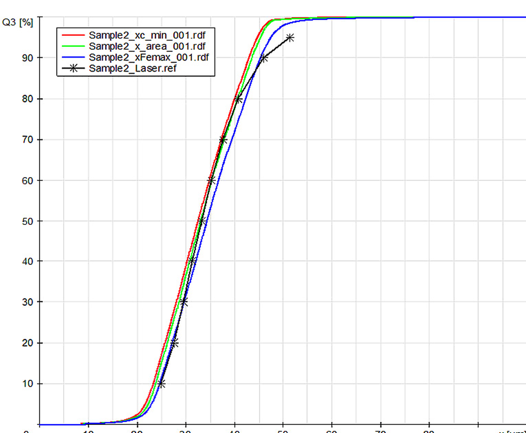This screenshot has height=433, width=526.
Task: Pick the Laser data point at 50%
Action: point(202,221)
